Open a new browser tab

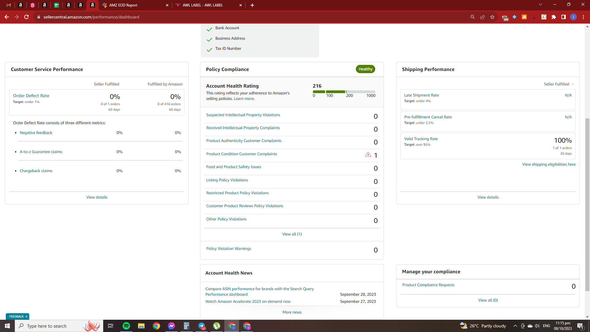pos(252,5)
